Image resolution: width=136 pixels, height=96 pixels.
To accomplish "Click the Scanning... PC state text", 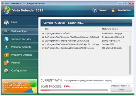I will [x=76, y=23].
